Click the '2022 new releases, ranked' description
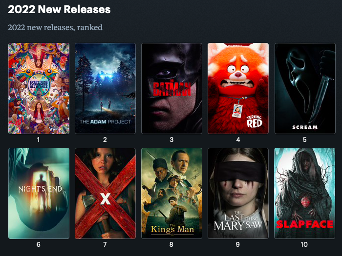The width and height of the screenshot is (342, 256). pos(55,27)
